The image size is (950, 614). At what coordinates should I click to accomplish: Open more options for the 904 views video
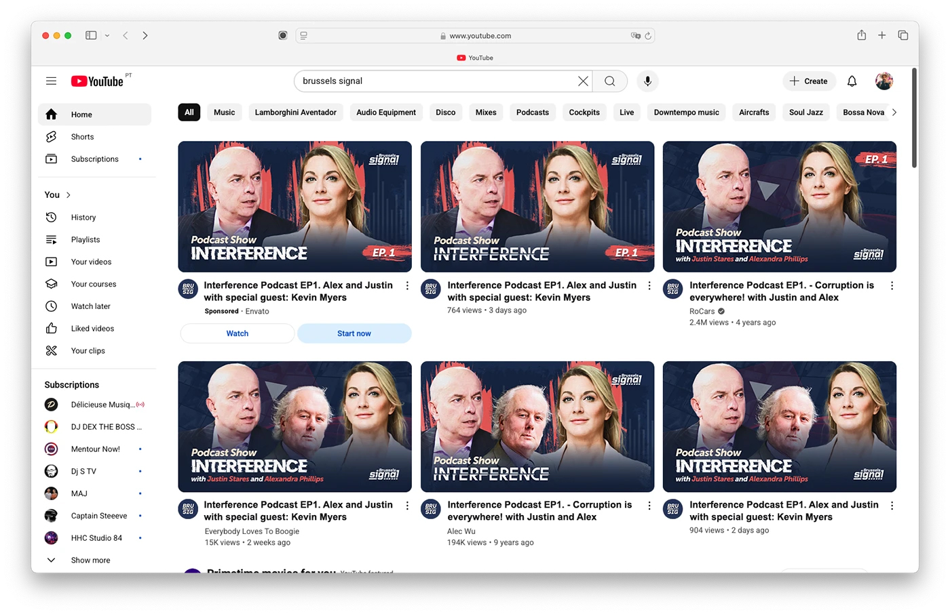(x=892, y=506)
